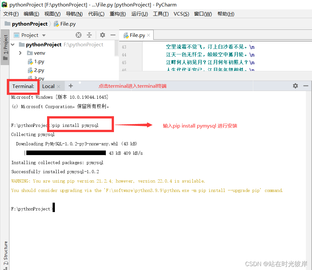Click line number 45 in editor gutter
This screenshot has width=312, height=270.
124,62
